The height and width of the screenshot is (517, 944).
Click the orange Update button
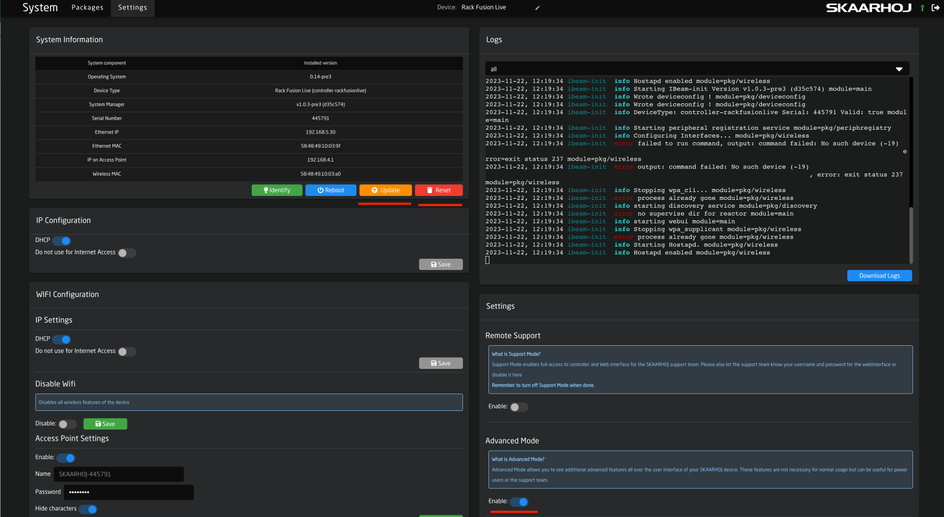coord(385,190)
